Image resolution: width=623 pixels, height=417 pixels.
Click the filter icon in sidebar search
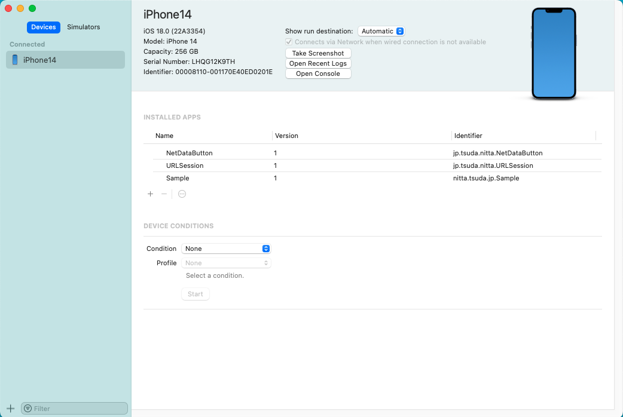[x=28, y=409]
